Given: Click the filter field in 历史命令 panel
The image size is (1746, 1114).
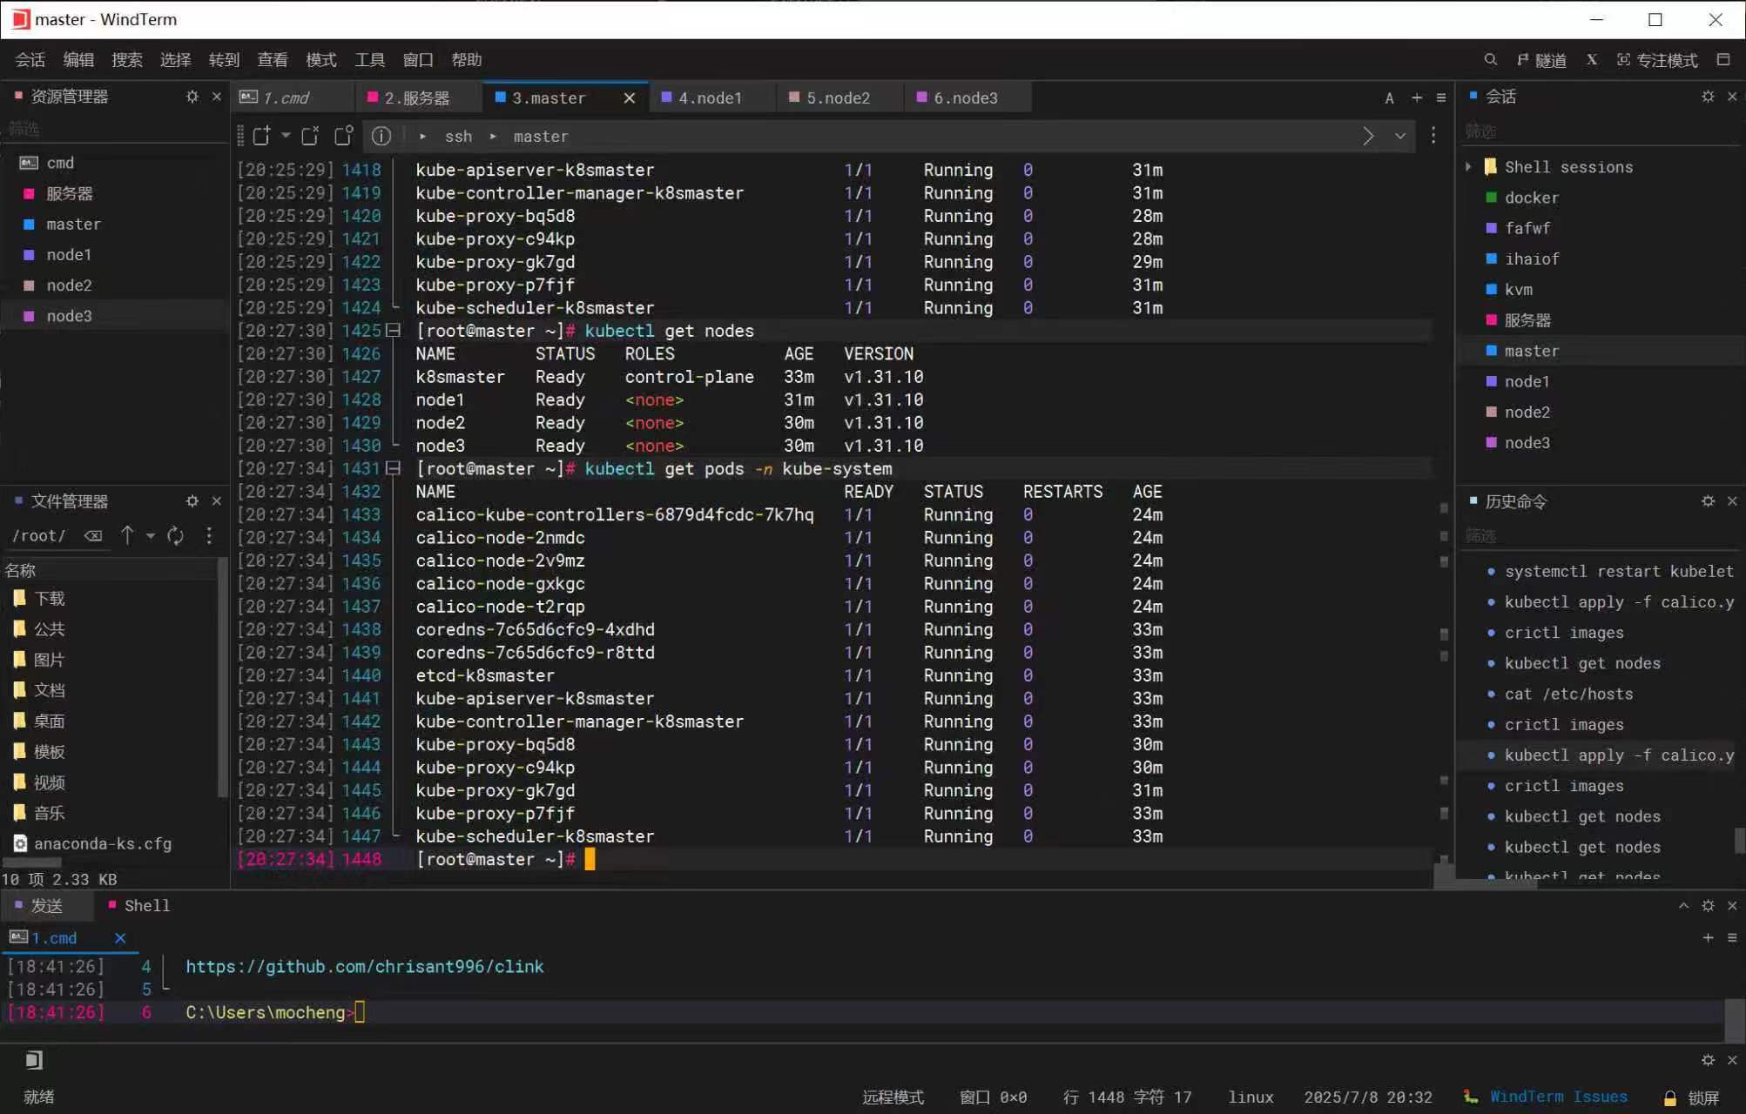Looking at the screenshot, I should [1601, 535].
